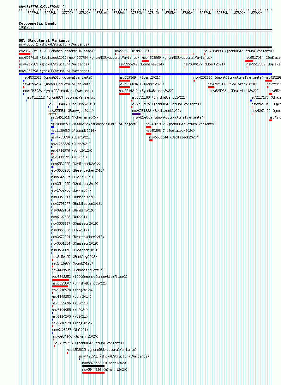Screen dimensions: 281x385
Task: Select nsv4259039 (gnomADStructuralVariants) label
Action: (169, 117)
